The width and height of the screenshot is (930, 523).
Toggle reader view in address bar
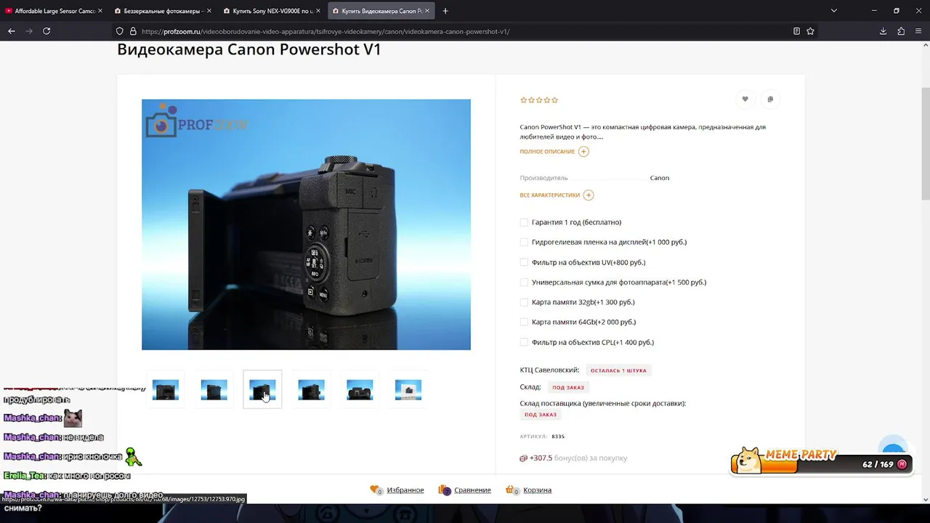[x=796, y=31]
